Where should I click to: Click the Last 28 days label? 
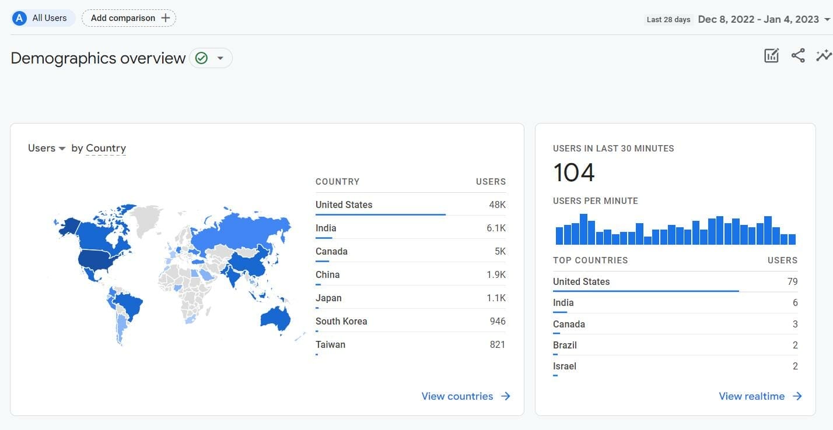pyautogui.click(x=668, y=19)
